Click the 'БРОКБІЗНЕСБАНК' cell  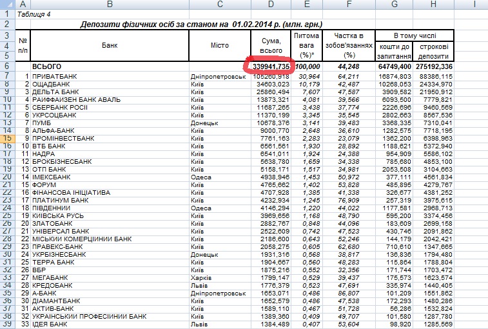point(110,162)
